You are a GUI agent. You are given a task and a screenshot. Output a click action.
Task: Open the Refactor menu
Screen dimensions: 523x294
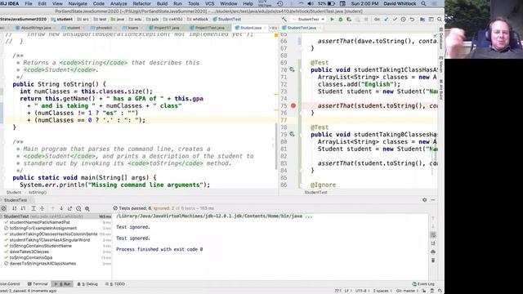point(141,3)
